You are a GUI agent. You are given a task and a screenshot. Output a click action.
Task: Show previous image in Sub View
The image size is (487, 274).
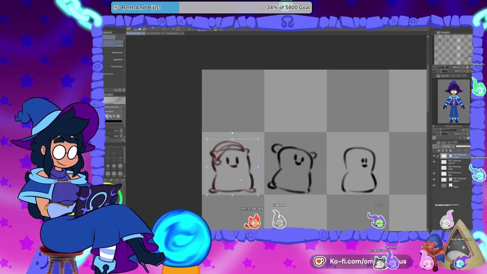coord(460,138)
